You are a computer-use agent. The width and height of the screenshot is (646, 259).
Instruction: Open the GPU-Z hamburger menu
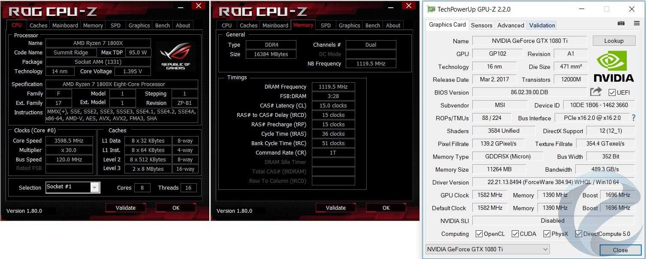(x=637, y=24)
